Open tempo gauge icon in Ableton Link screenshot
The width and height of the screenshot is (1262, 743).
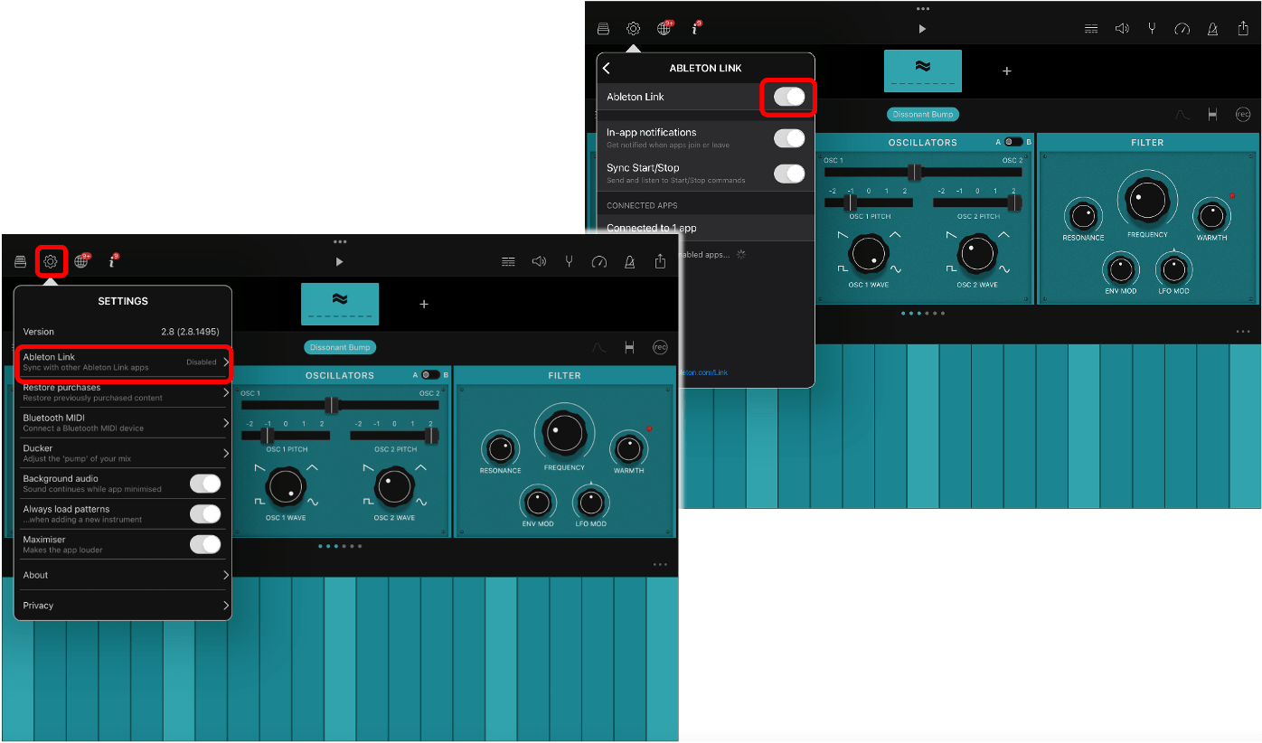1182,29
